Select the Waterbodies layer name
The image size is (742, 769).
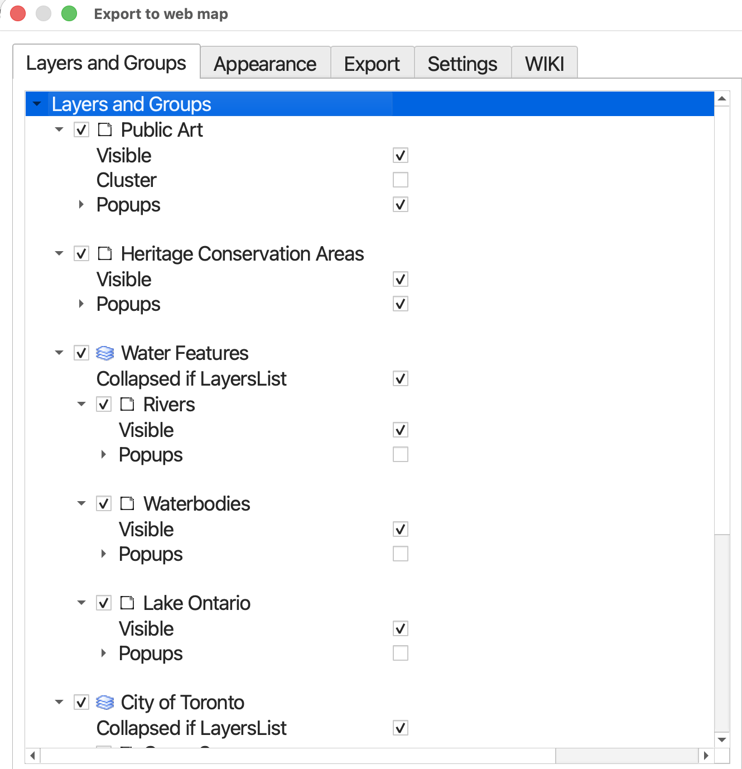point(196,504)
